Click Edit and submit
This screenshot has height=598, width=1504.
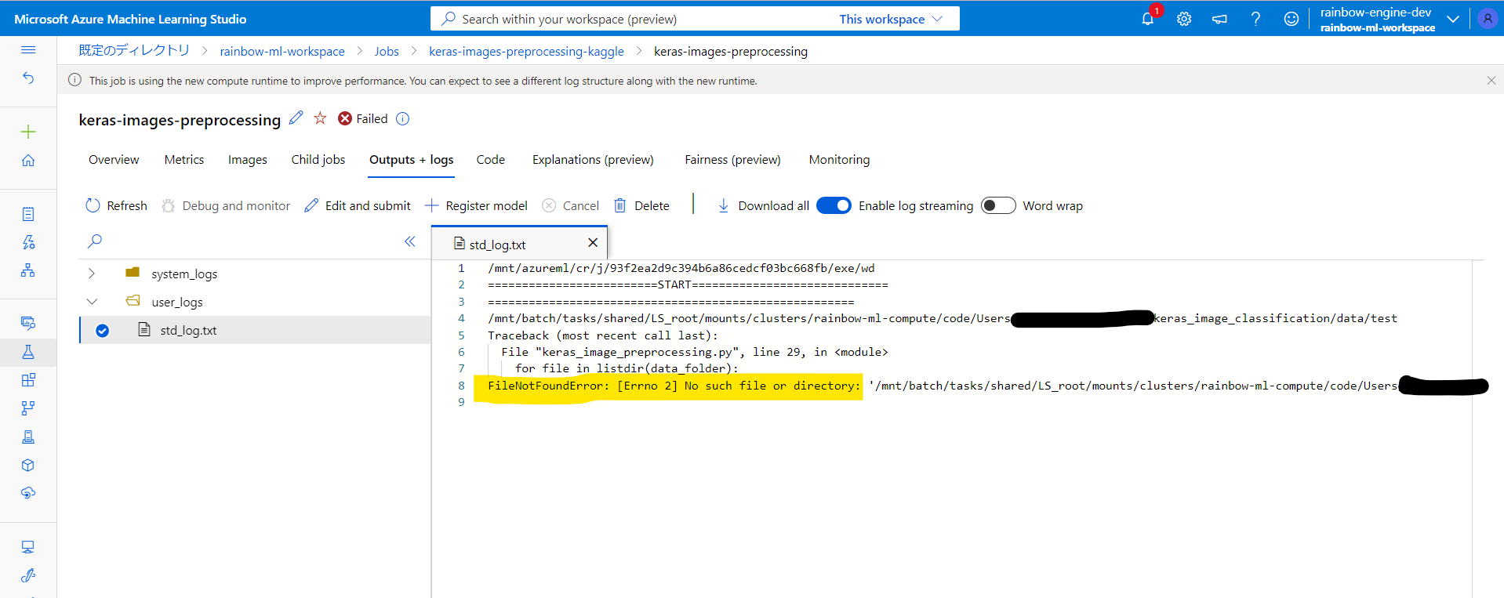click(x=358, y=205)
